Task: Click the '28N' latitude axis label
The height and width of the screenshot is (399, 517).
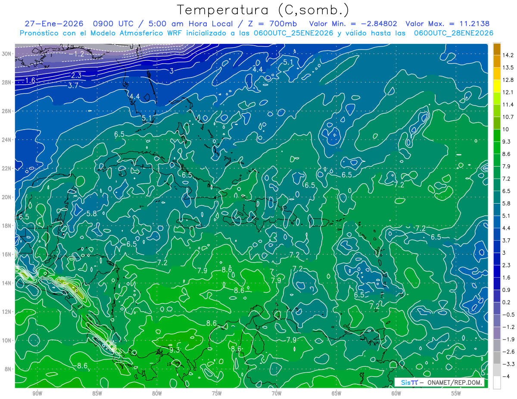Action: pos(6,82)
